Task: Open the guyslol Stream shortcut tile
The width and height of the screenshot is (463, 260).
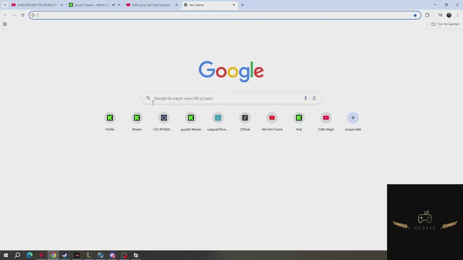Action: pyautogui.click(x=191, y=122)
